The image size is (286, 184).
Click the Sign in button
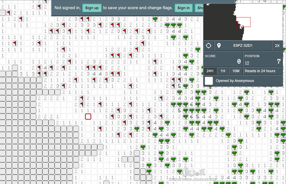pos(184,8)
